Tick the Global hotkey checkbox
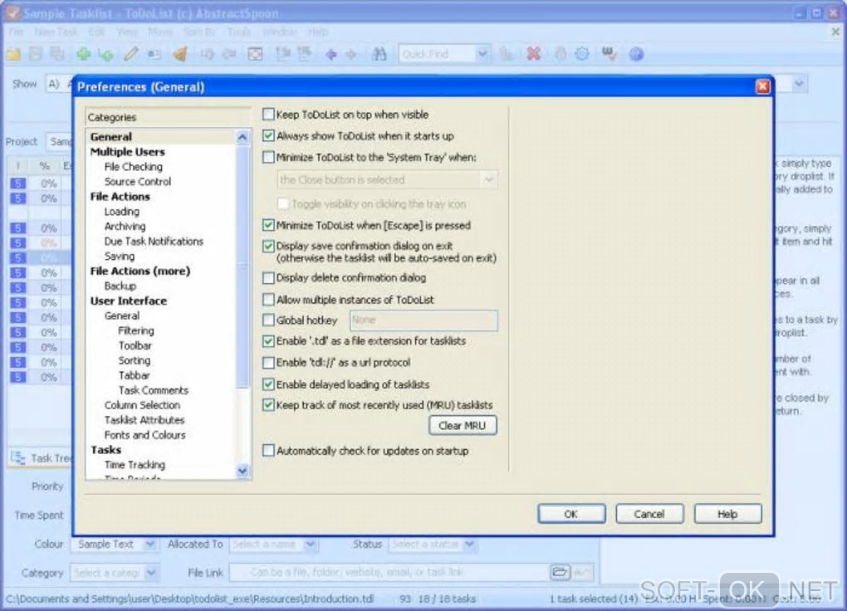847x611 pixels. 268,320
